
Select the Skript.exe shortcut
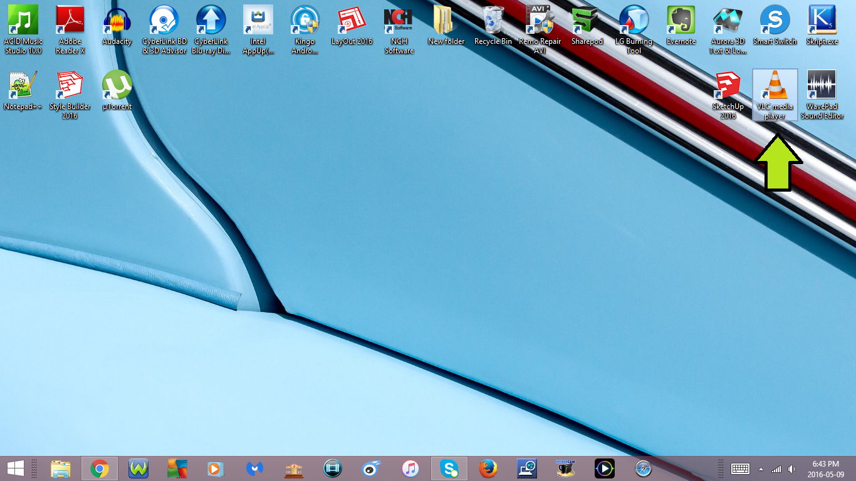(822, 26)
